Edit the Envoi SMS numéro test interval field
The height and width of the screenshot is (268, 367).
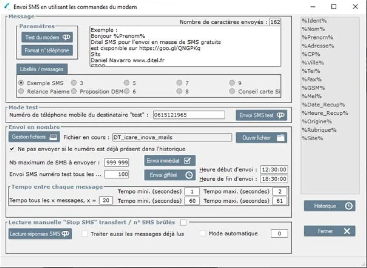pyautogui.click(x=117, y=174)
